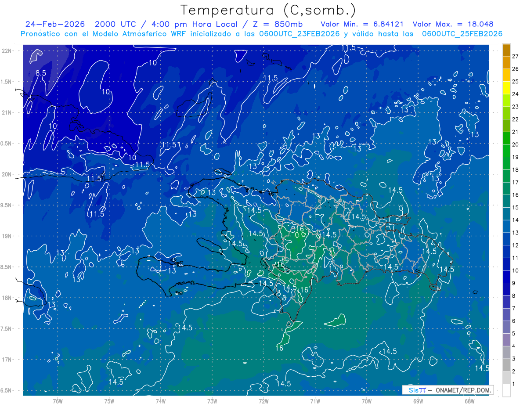
Task: Click value "12" on the color scale
Action: click(x=515, y=245)
